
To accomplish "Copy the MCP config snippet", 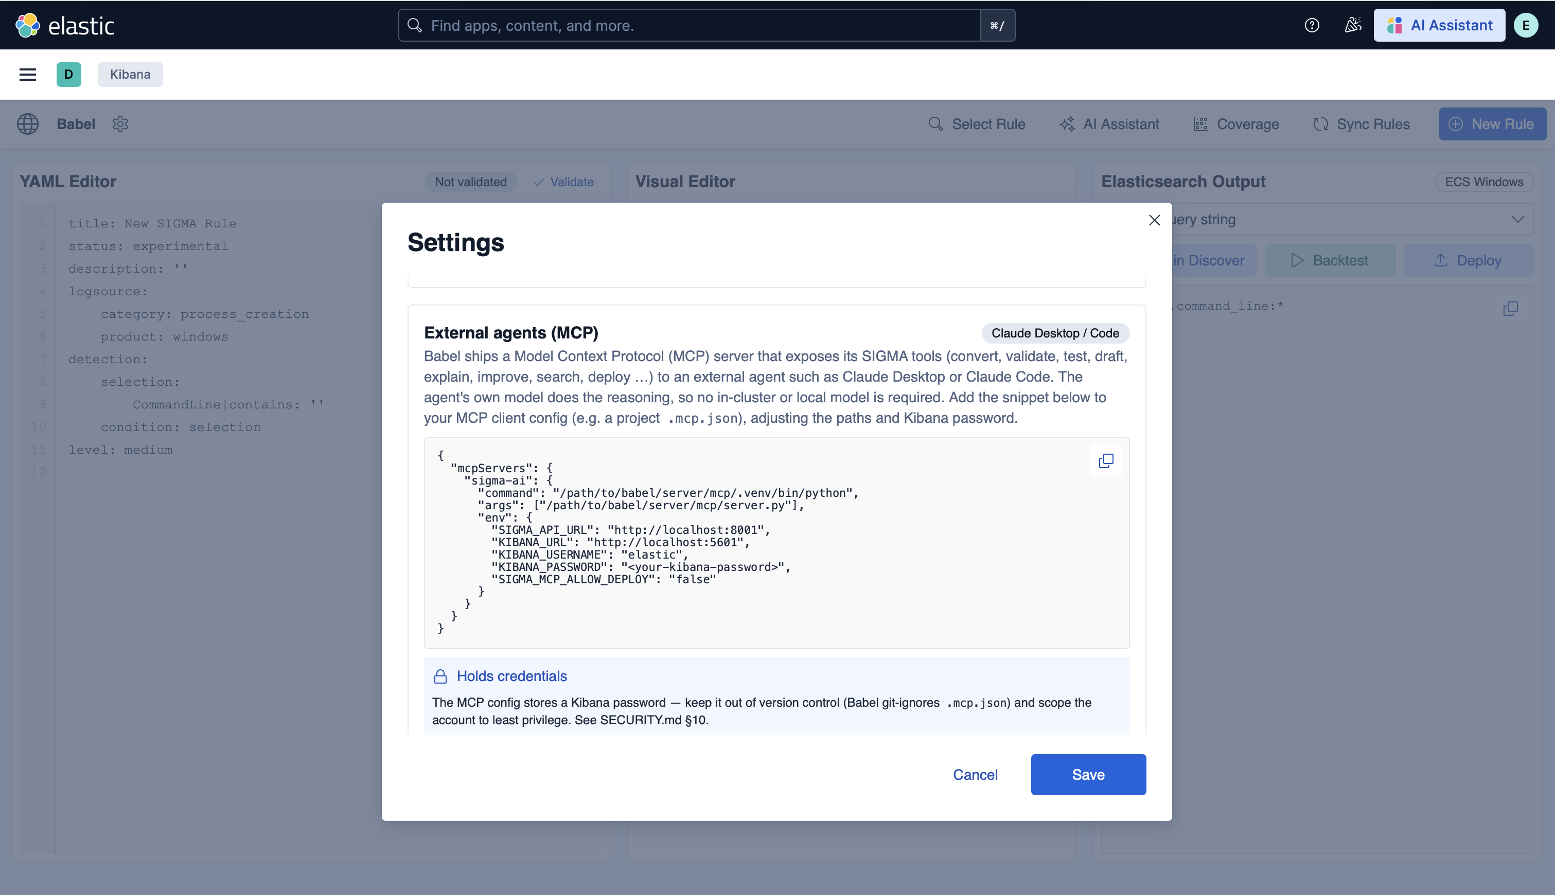I will 1105,461.
